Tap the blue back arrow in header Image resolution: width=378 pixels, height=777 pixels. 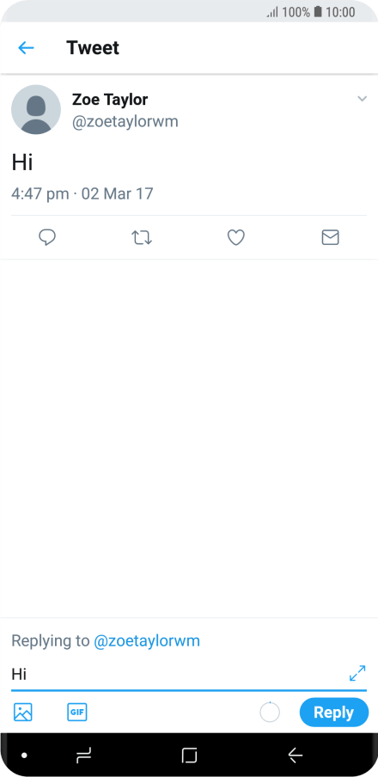point(26,48)
